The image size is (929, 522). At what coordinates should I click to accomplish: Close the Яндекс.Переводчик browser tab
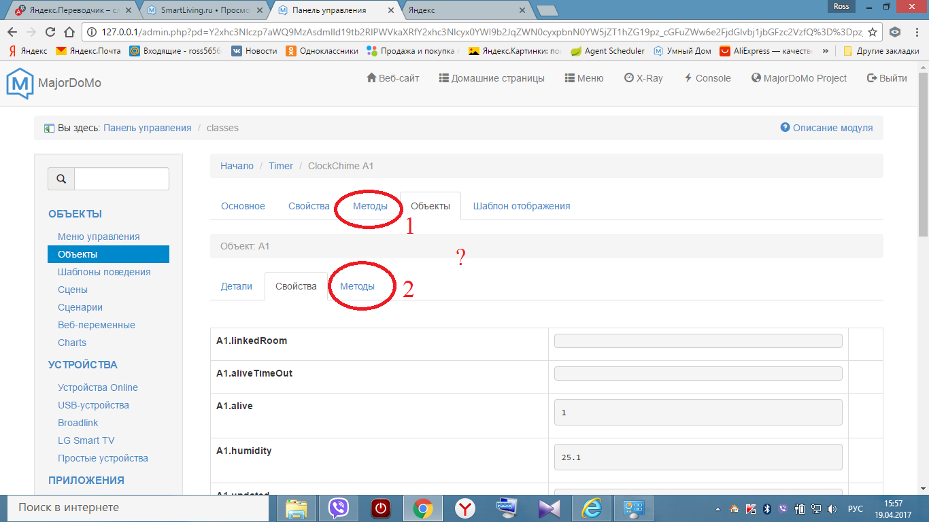point(129,11)
